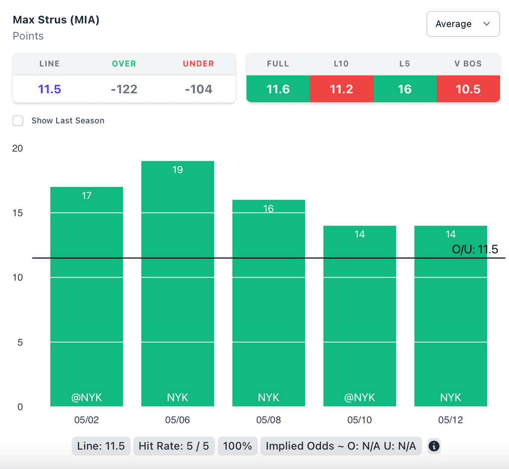Click the Over odds -122
The height and width of the screenshot is (469, 509).
[124, 89]
